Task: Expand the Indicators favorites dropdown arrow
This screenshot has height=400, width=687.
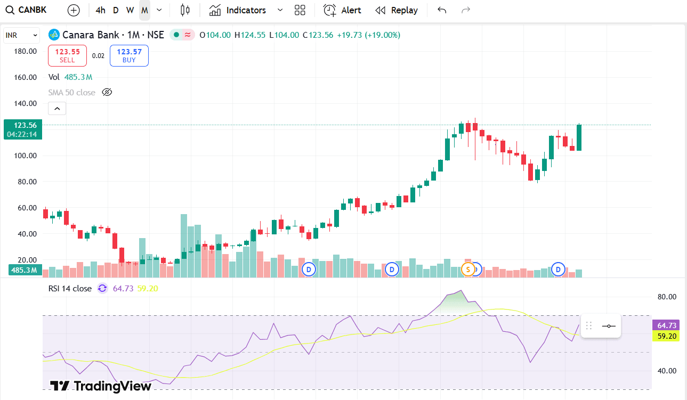Action: pyautogui.click(x=280, y=10)
